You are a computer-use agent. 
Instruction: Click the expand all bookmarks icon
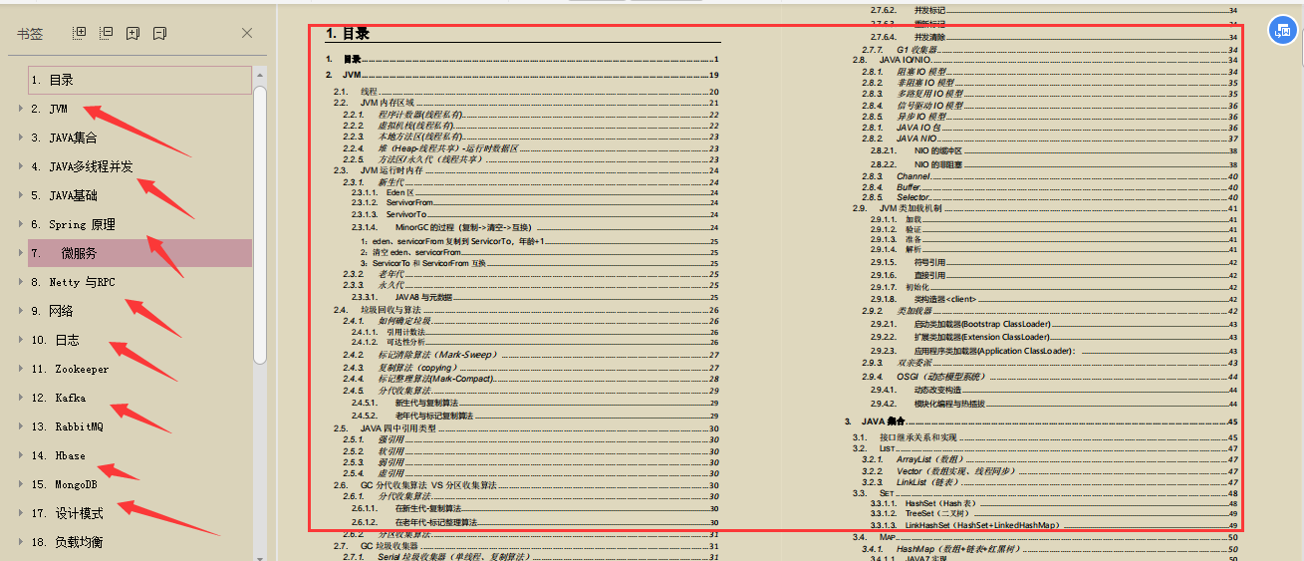(x=80, y=33)
